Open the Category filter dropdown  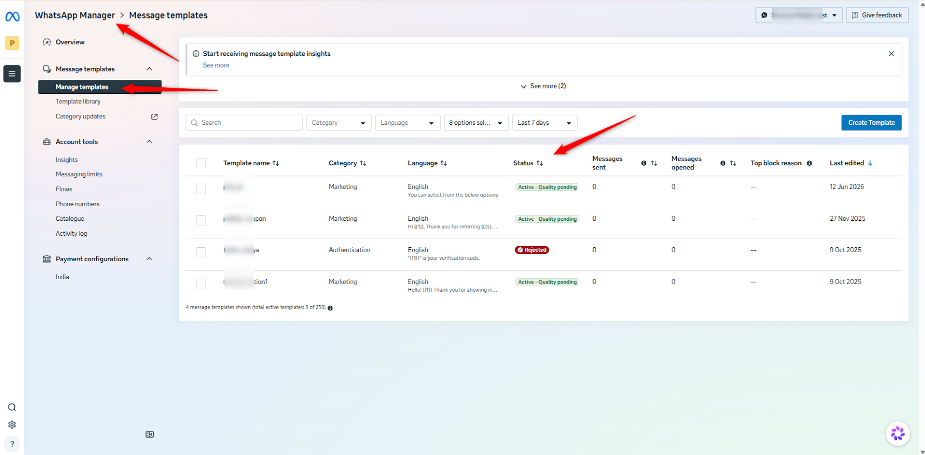338,123
